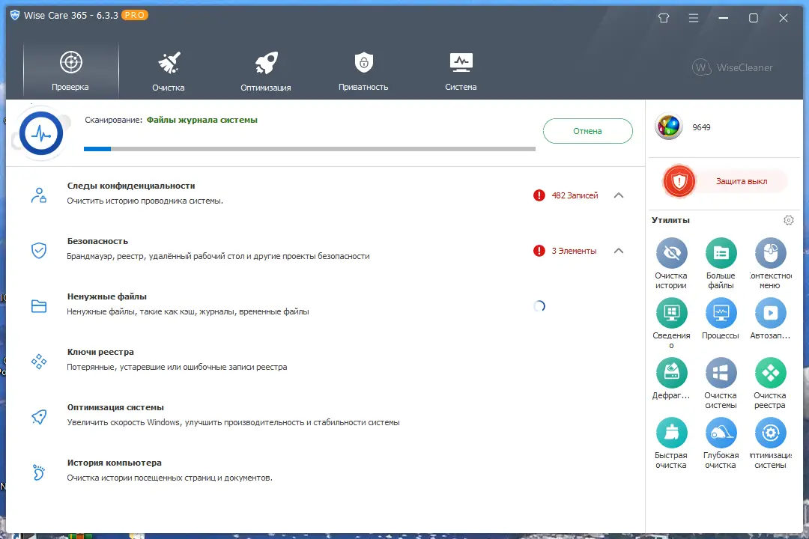The width and height of the screenshot is (809, 539).
Task: Open the hamburger menu
Action: coord(694,16)
